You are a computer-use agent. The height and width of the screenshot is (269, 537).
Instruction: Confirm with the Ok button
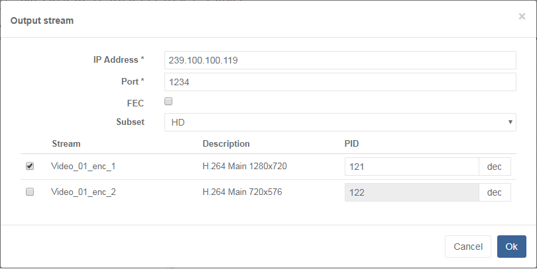(511, 247)
